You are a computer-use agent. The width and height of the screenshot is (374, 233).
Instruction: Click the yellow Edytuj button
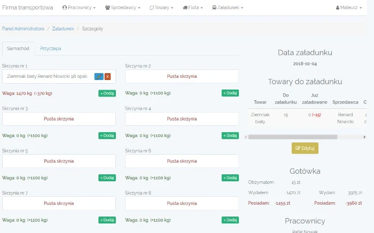(x=305, y=148)
